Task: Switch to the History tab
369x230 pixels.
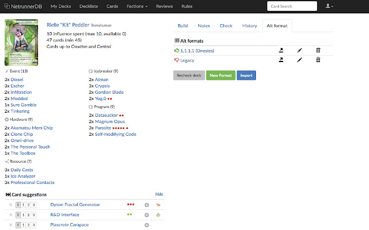Action: pyautogui.click(x=250, y=26)
